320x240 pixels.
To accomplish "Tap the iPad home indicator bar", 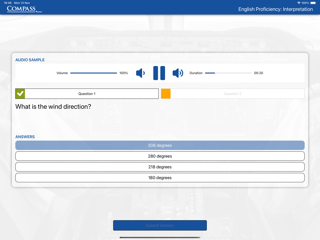I will click(x=160, y=237).
